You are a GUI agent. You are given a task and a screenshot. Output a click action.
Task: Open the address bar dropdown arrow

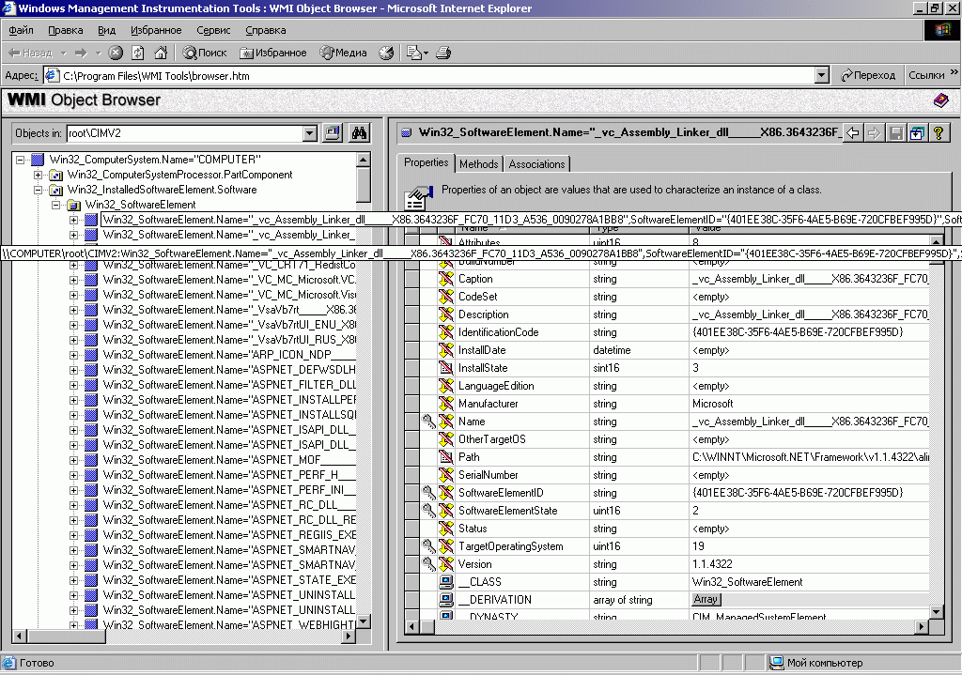pyautogui.click(x=822, y=75)
